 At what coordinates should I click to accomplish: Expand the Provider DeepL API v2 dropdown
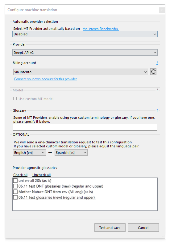point(85,53)
